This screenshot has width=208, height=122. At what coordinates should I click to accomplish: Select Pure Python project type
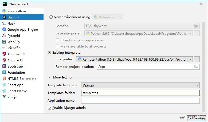pos(22,11)
